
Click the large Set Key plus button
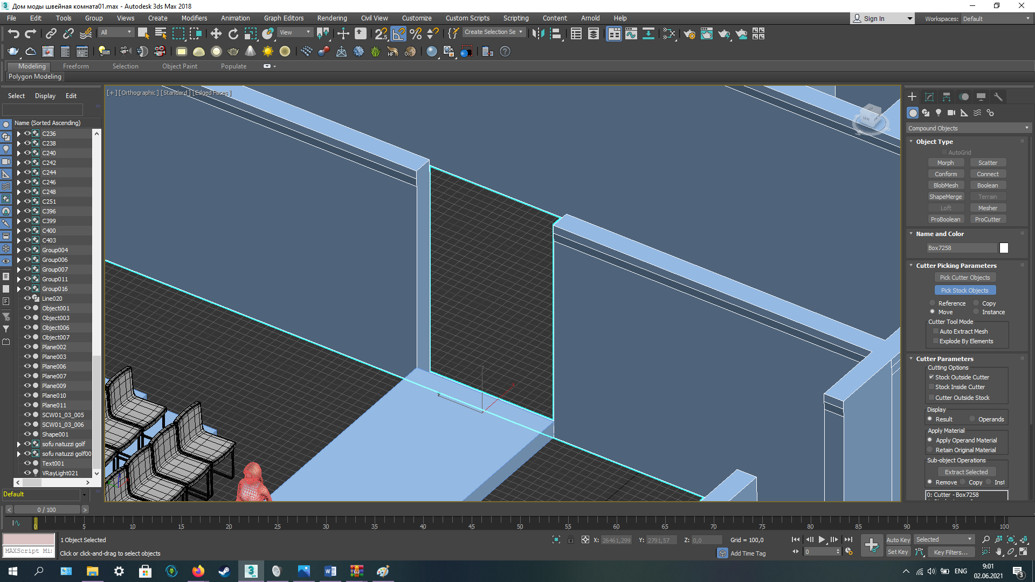click(x=872, y=545)
